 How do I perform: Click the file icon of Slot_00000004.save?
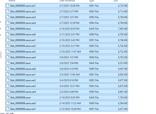point(8,29)
